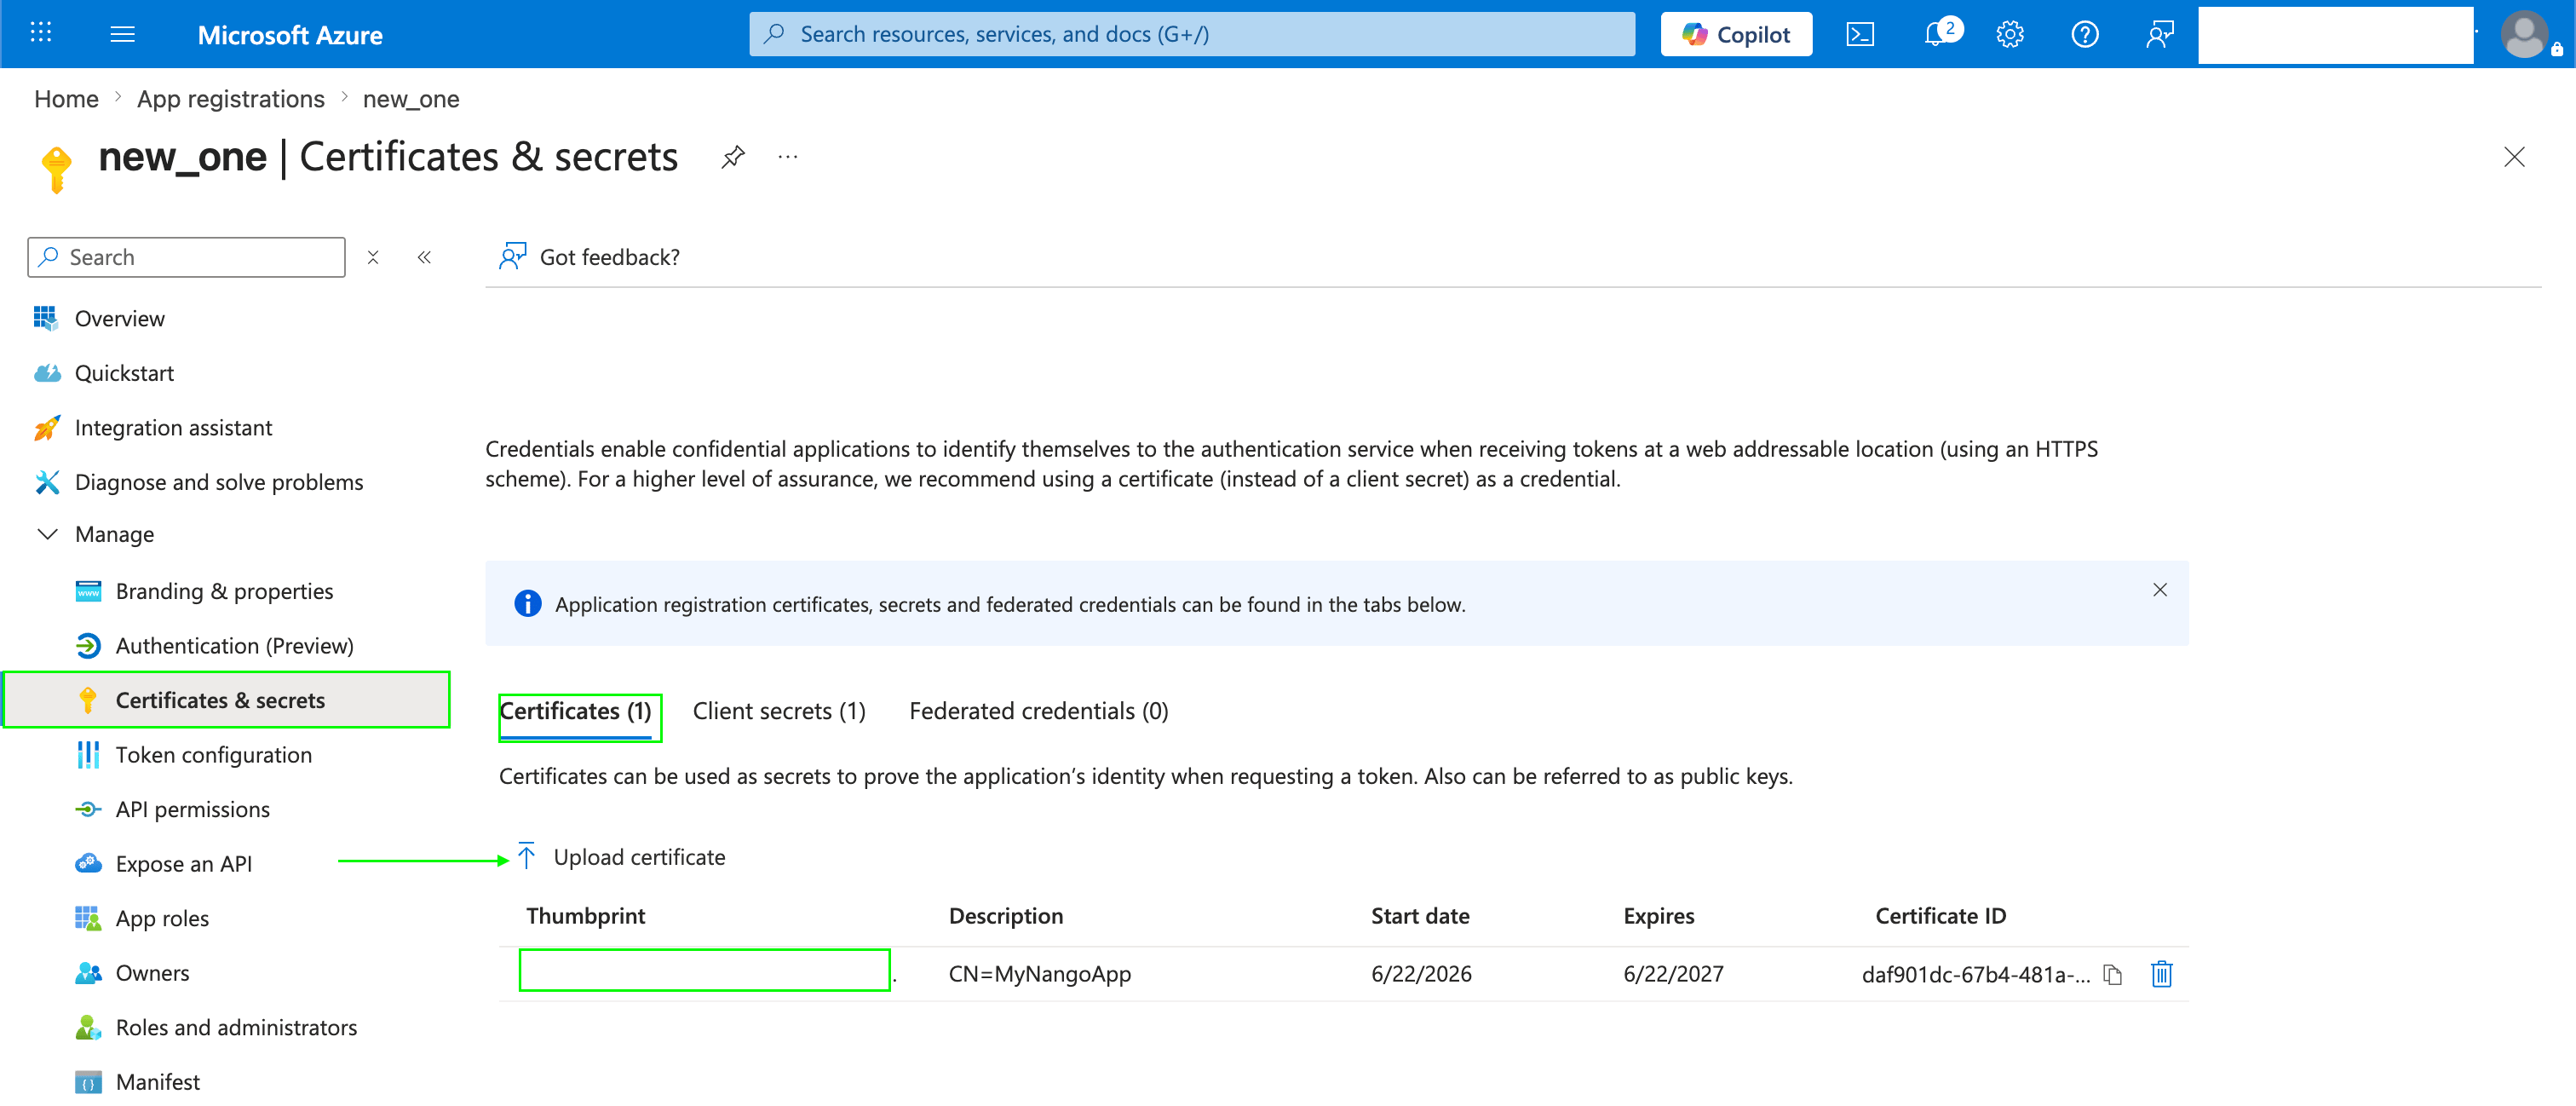Switch to Client secrets (1) tab

pos(779,711)
